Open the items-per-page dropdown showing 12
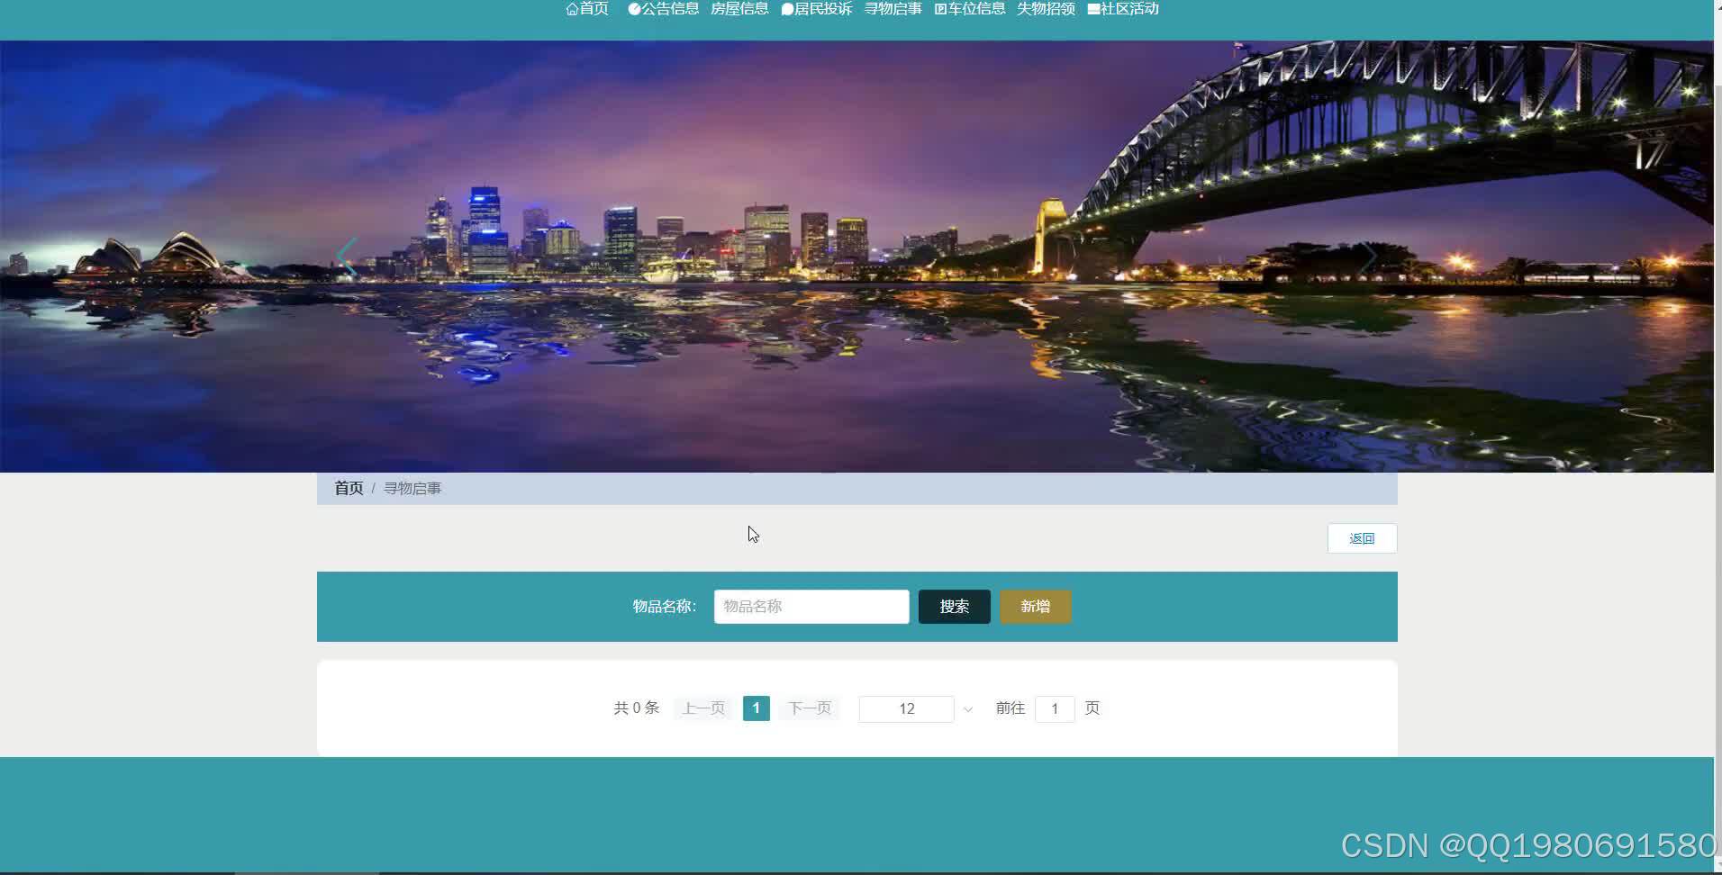This screenshot has width=1722, height=875. (x=907, y=708)
